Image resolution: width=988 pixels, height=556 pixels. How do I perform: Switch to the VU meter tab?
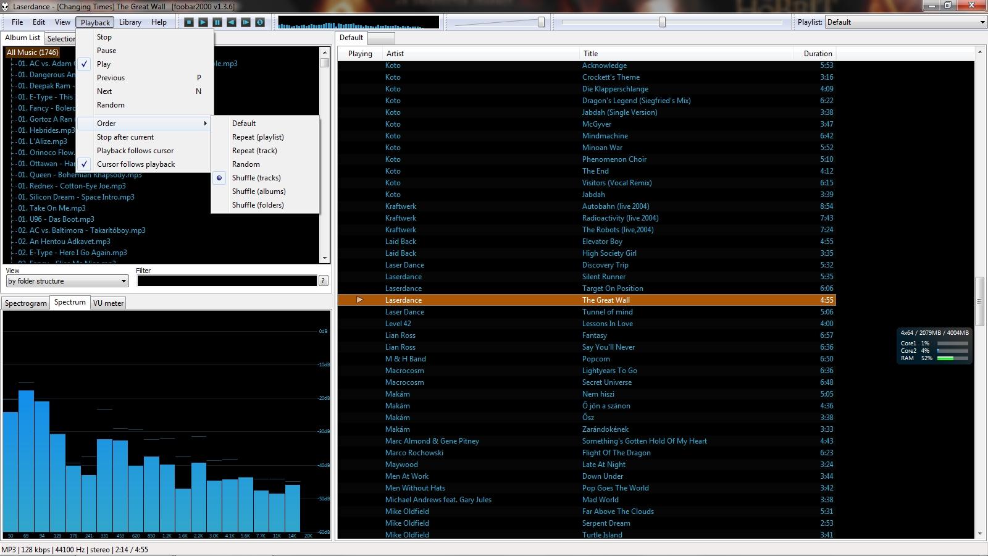109,303
